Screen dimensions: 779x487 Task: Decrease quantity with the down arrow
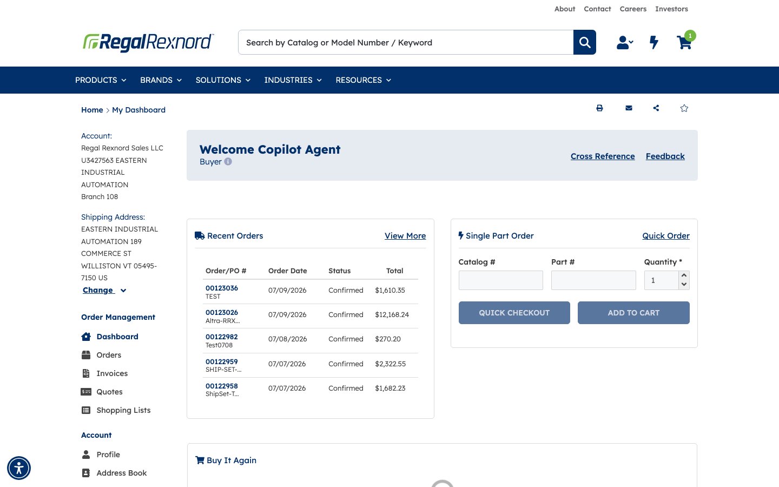684,285
